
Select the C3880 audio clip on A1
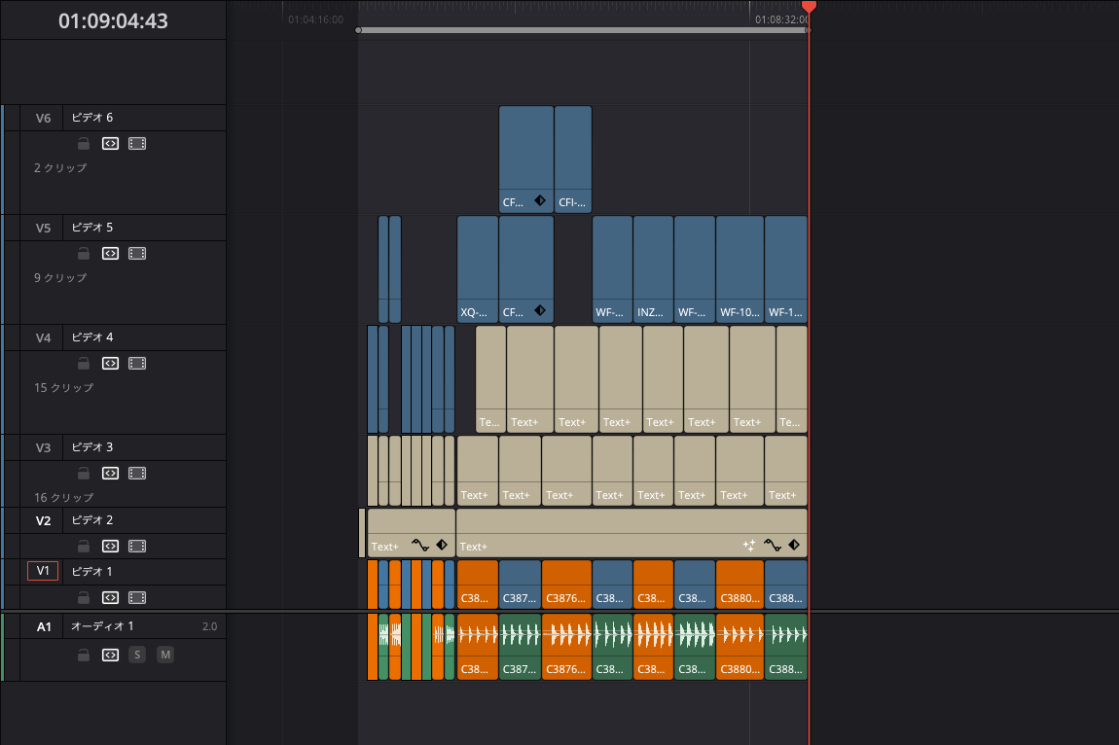pyautogui.click(x=740, y=647)
